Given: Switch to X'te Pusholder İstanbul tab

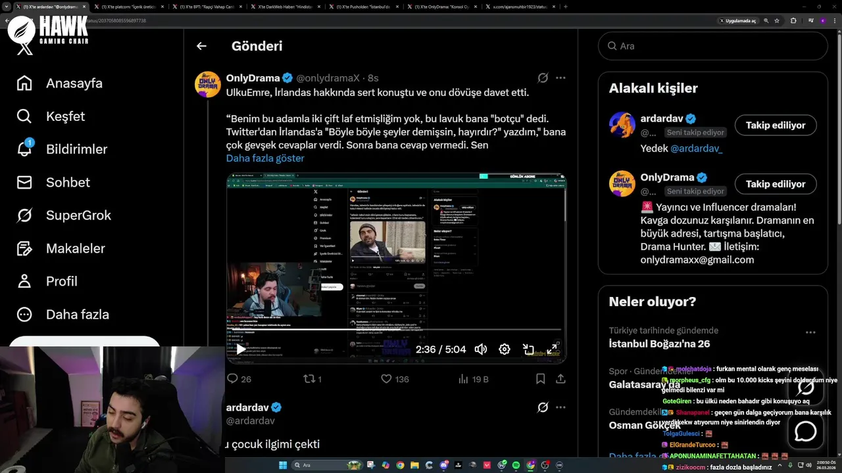Looking at the screenshot, I should pyautogui.click(x=365, y=7).
